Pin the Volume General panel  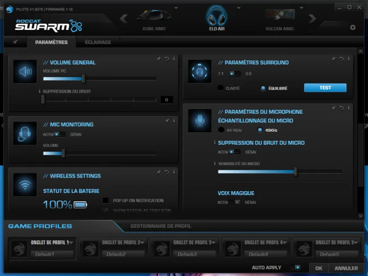[159, 59]
